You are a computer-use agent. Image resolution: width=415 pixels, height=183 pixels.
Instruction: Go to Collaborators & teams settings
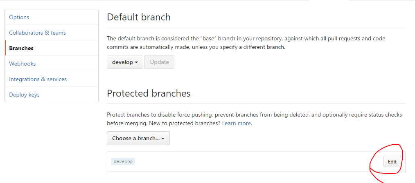point(37,33)
